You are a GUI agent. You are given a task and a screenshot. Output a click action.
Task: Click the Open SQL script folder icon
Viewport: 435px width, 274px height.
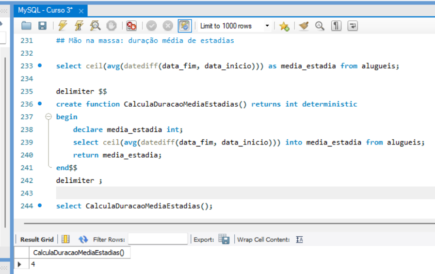pyautogui.click(x=26, y=26)
